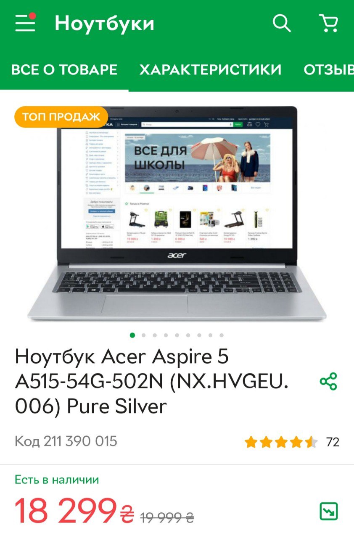The height and width of the screenshot is (538, 354).
Task: Open the hamburger menu in the header
Action: 26,23
